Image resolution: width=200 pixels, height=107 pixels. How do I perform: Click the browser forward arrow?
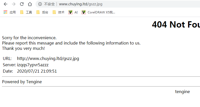click(14, 4)
